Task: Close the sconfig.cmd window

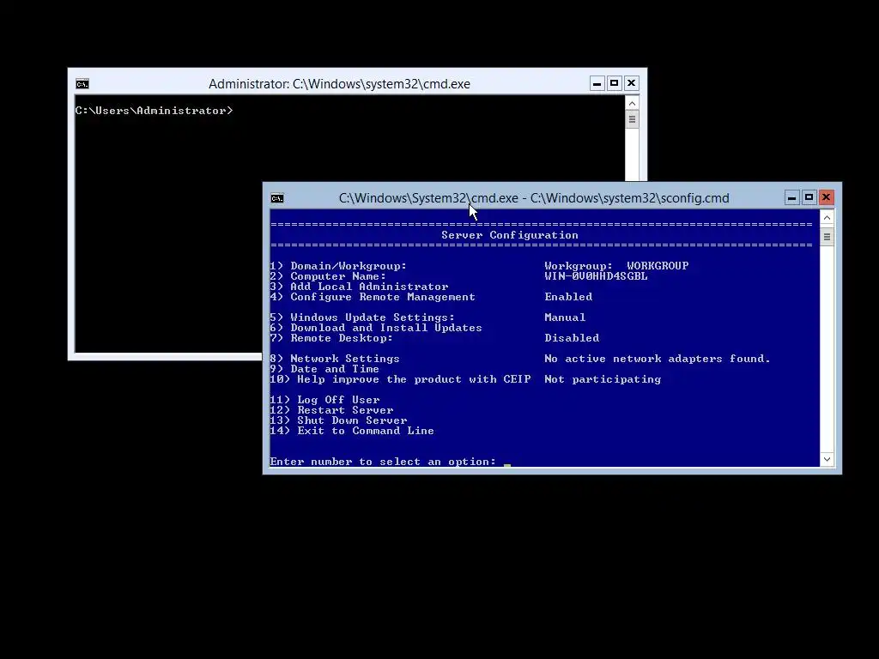Action: 826,197
